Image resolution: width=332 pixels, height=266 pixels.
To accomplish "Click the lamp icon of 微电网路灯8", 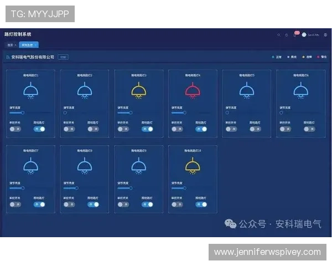I will (84, 165).
